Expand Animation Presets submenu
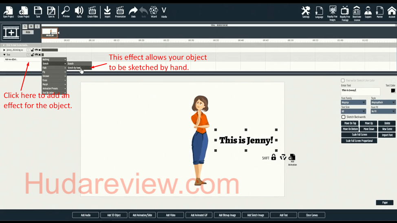 54,88
